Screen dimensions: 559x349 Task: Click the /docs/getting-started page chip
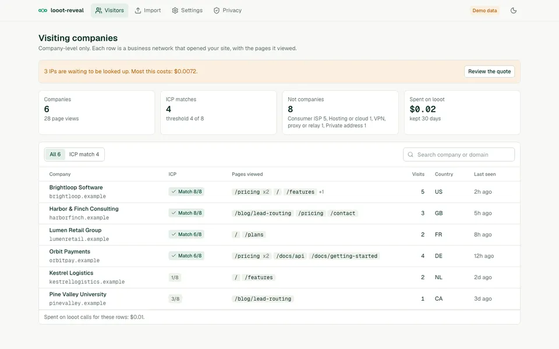click(x=344, y=256)
